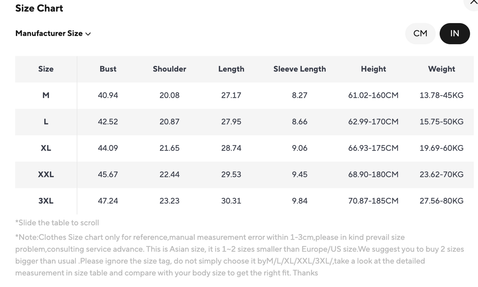The image size is (478, 287).
Task: Select the 3XL size row label
Action: [46, 201]
